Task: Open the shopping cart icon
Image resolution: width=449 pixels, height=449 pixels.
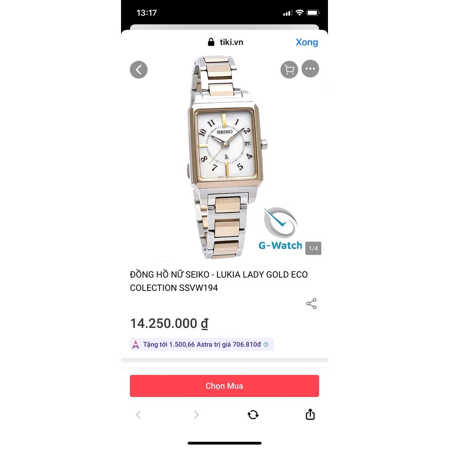Action: coord(289,69)
